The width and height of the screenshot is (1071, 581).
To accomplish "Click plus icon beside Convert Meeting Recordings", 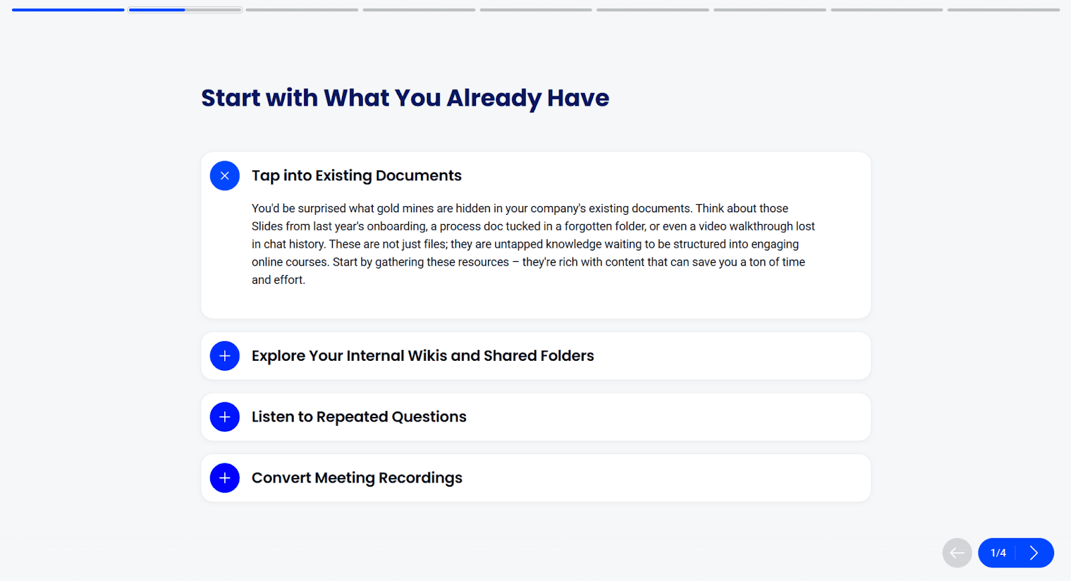I will pyautogui.click(x=225, y=478).
